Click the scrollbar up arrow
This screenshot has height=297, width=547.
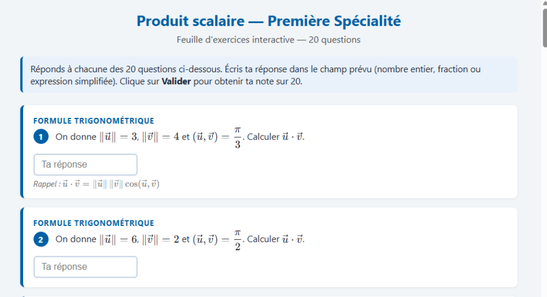point(545,3)
